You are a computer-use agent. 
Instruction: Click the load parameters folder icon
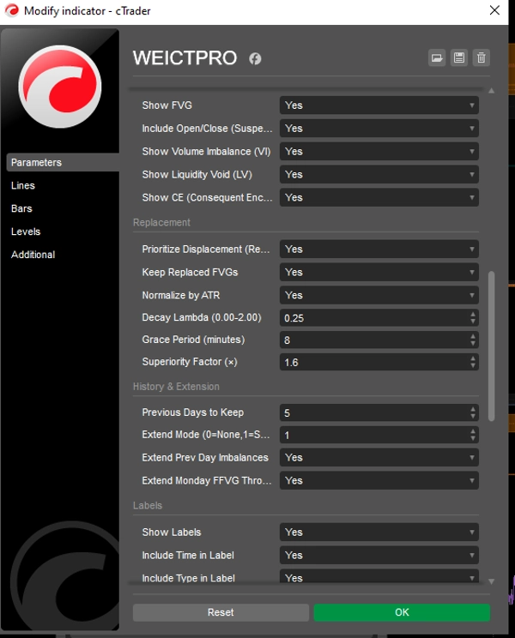point(437,57)
